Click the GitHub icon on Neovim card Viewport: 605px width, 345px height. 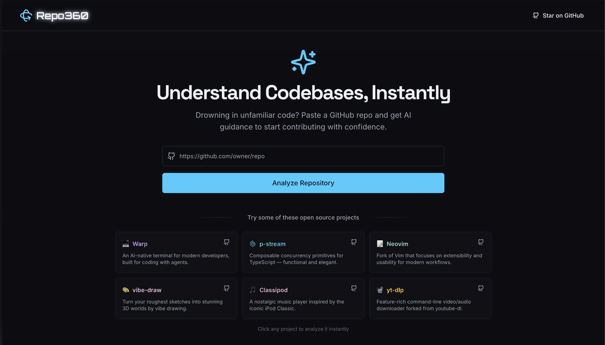(481, 243)
